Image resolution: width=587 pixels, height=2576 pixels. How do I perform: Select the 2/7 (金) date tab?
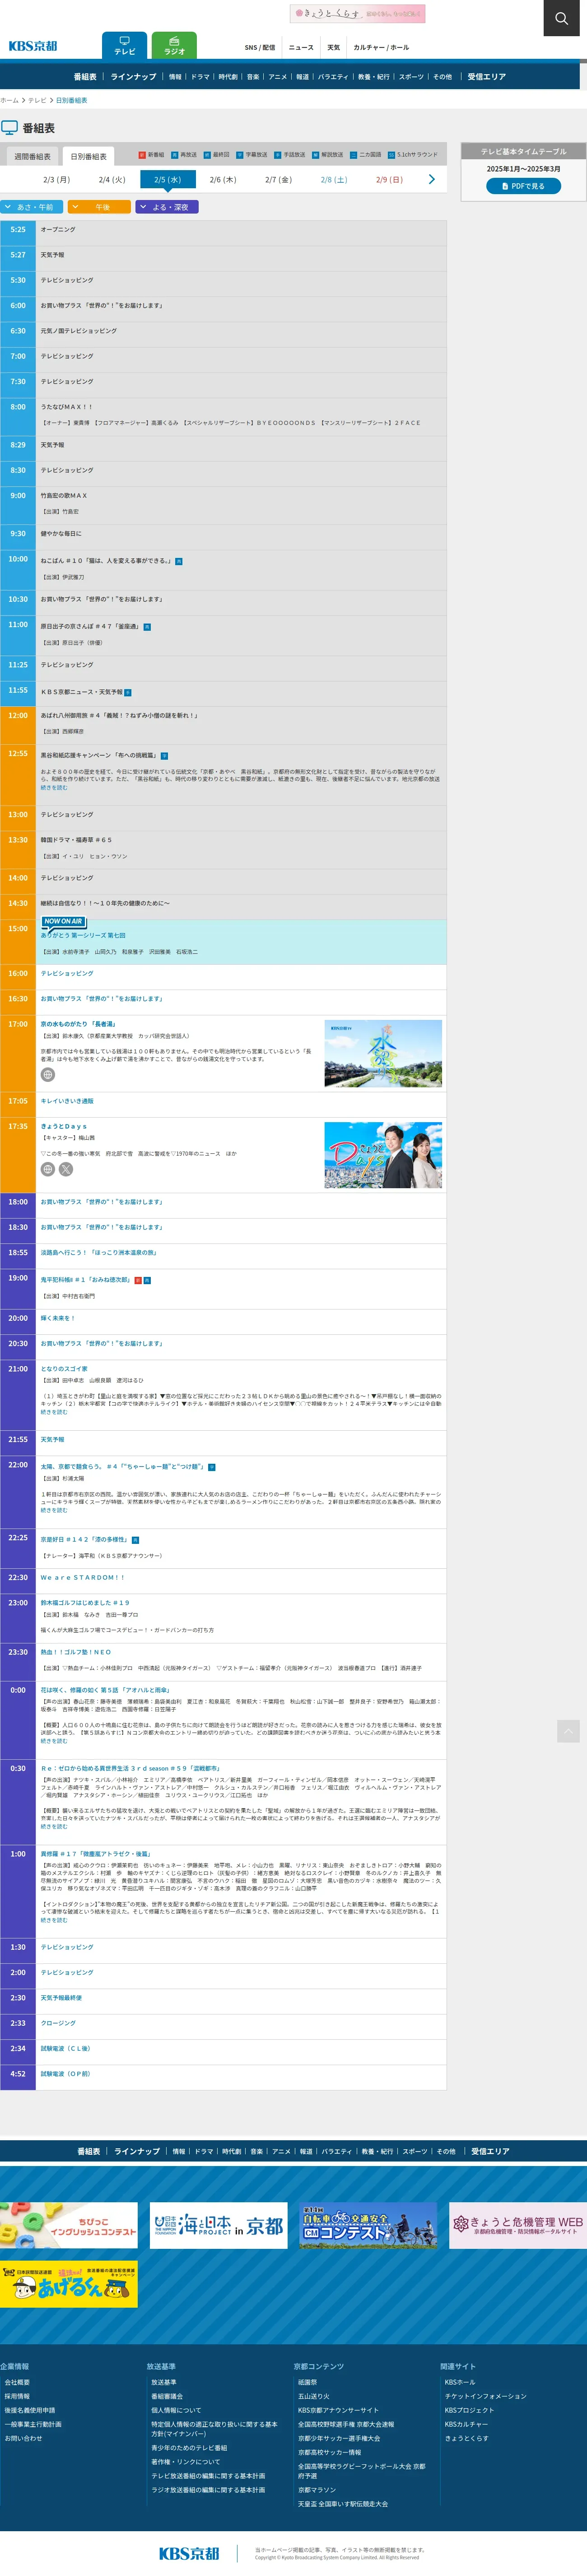coord(279,180)
